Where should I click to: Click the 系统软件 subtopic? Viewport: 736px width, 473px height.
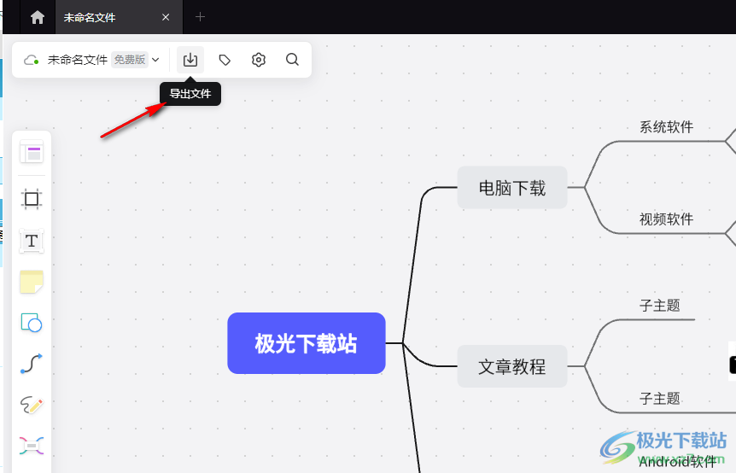click(666, 127)
